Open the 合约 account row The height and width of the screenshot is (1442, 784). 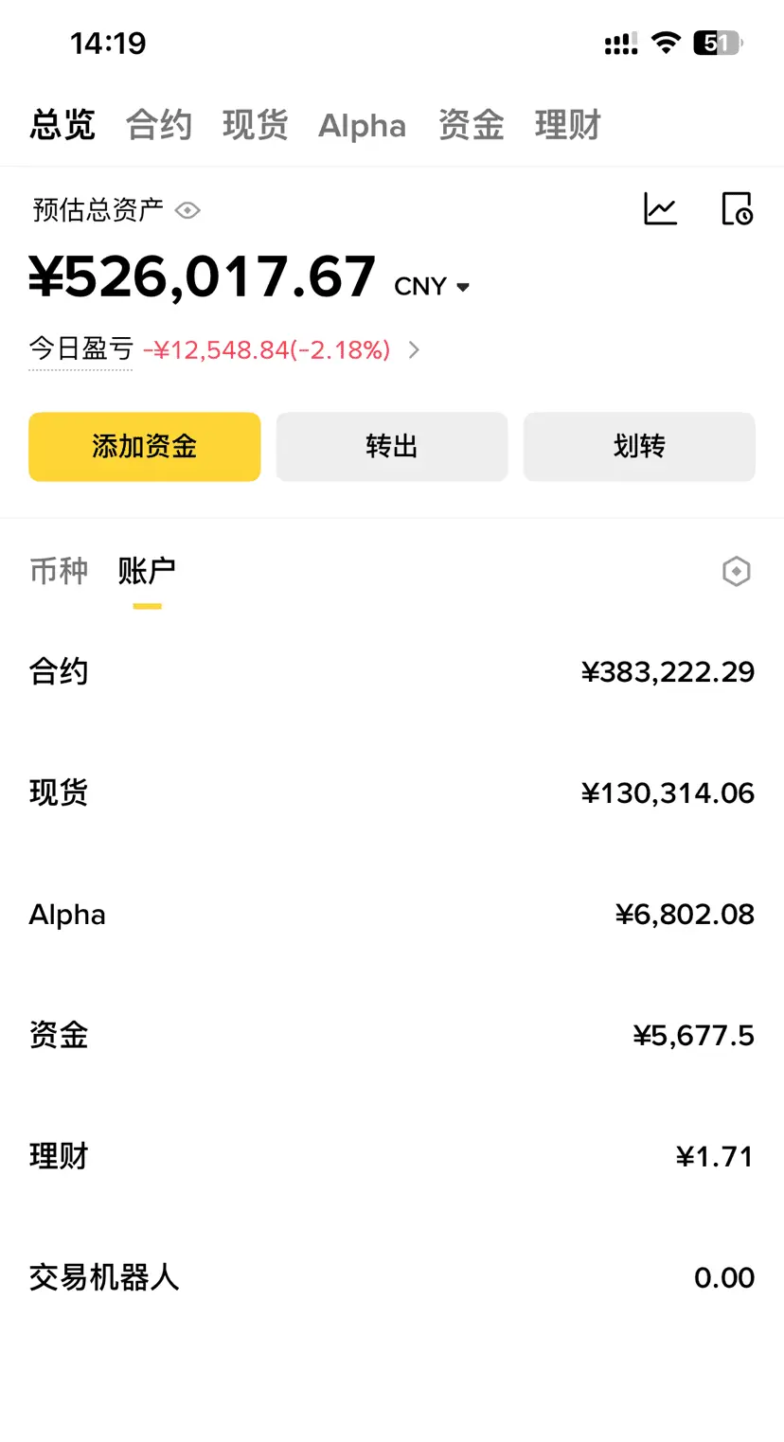[392, 672]
